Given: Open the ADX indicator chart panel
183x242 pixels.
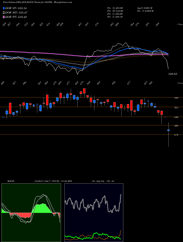Looking at the screenshot, I should [94, 213].
